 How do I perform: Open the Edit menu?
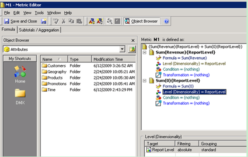coord(16,13)
